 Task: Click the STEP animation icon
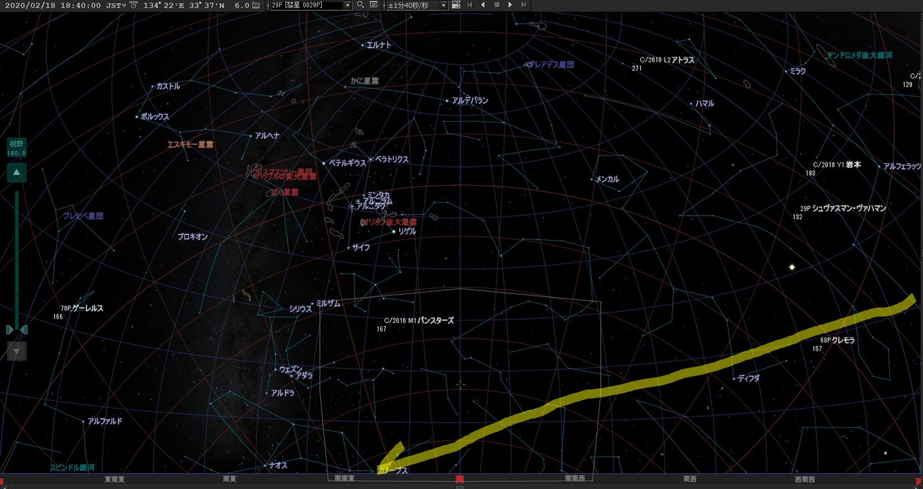point(456,5)
